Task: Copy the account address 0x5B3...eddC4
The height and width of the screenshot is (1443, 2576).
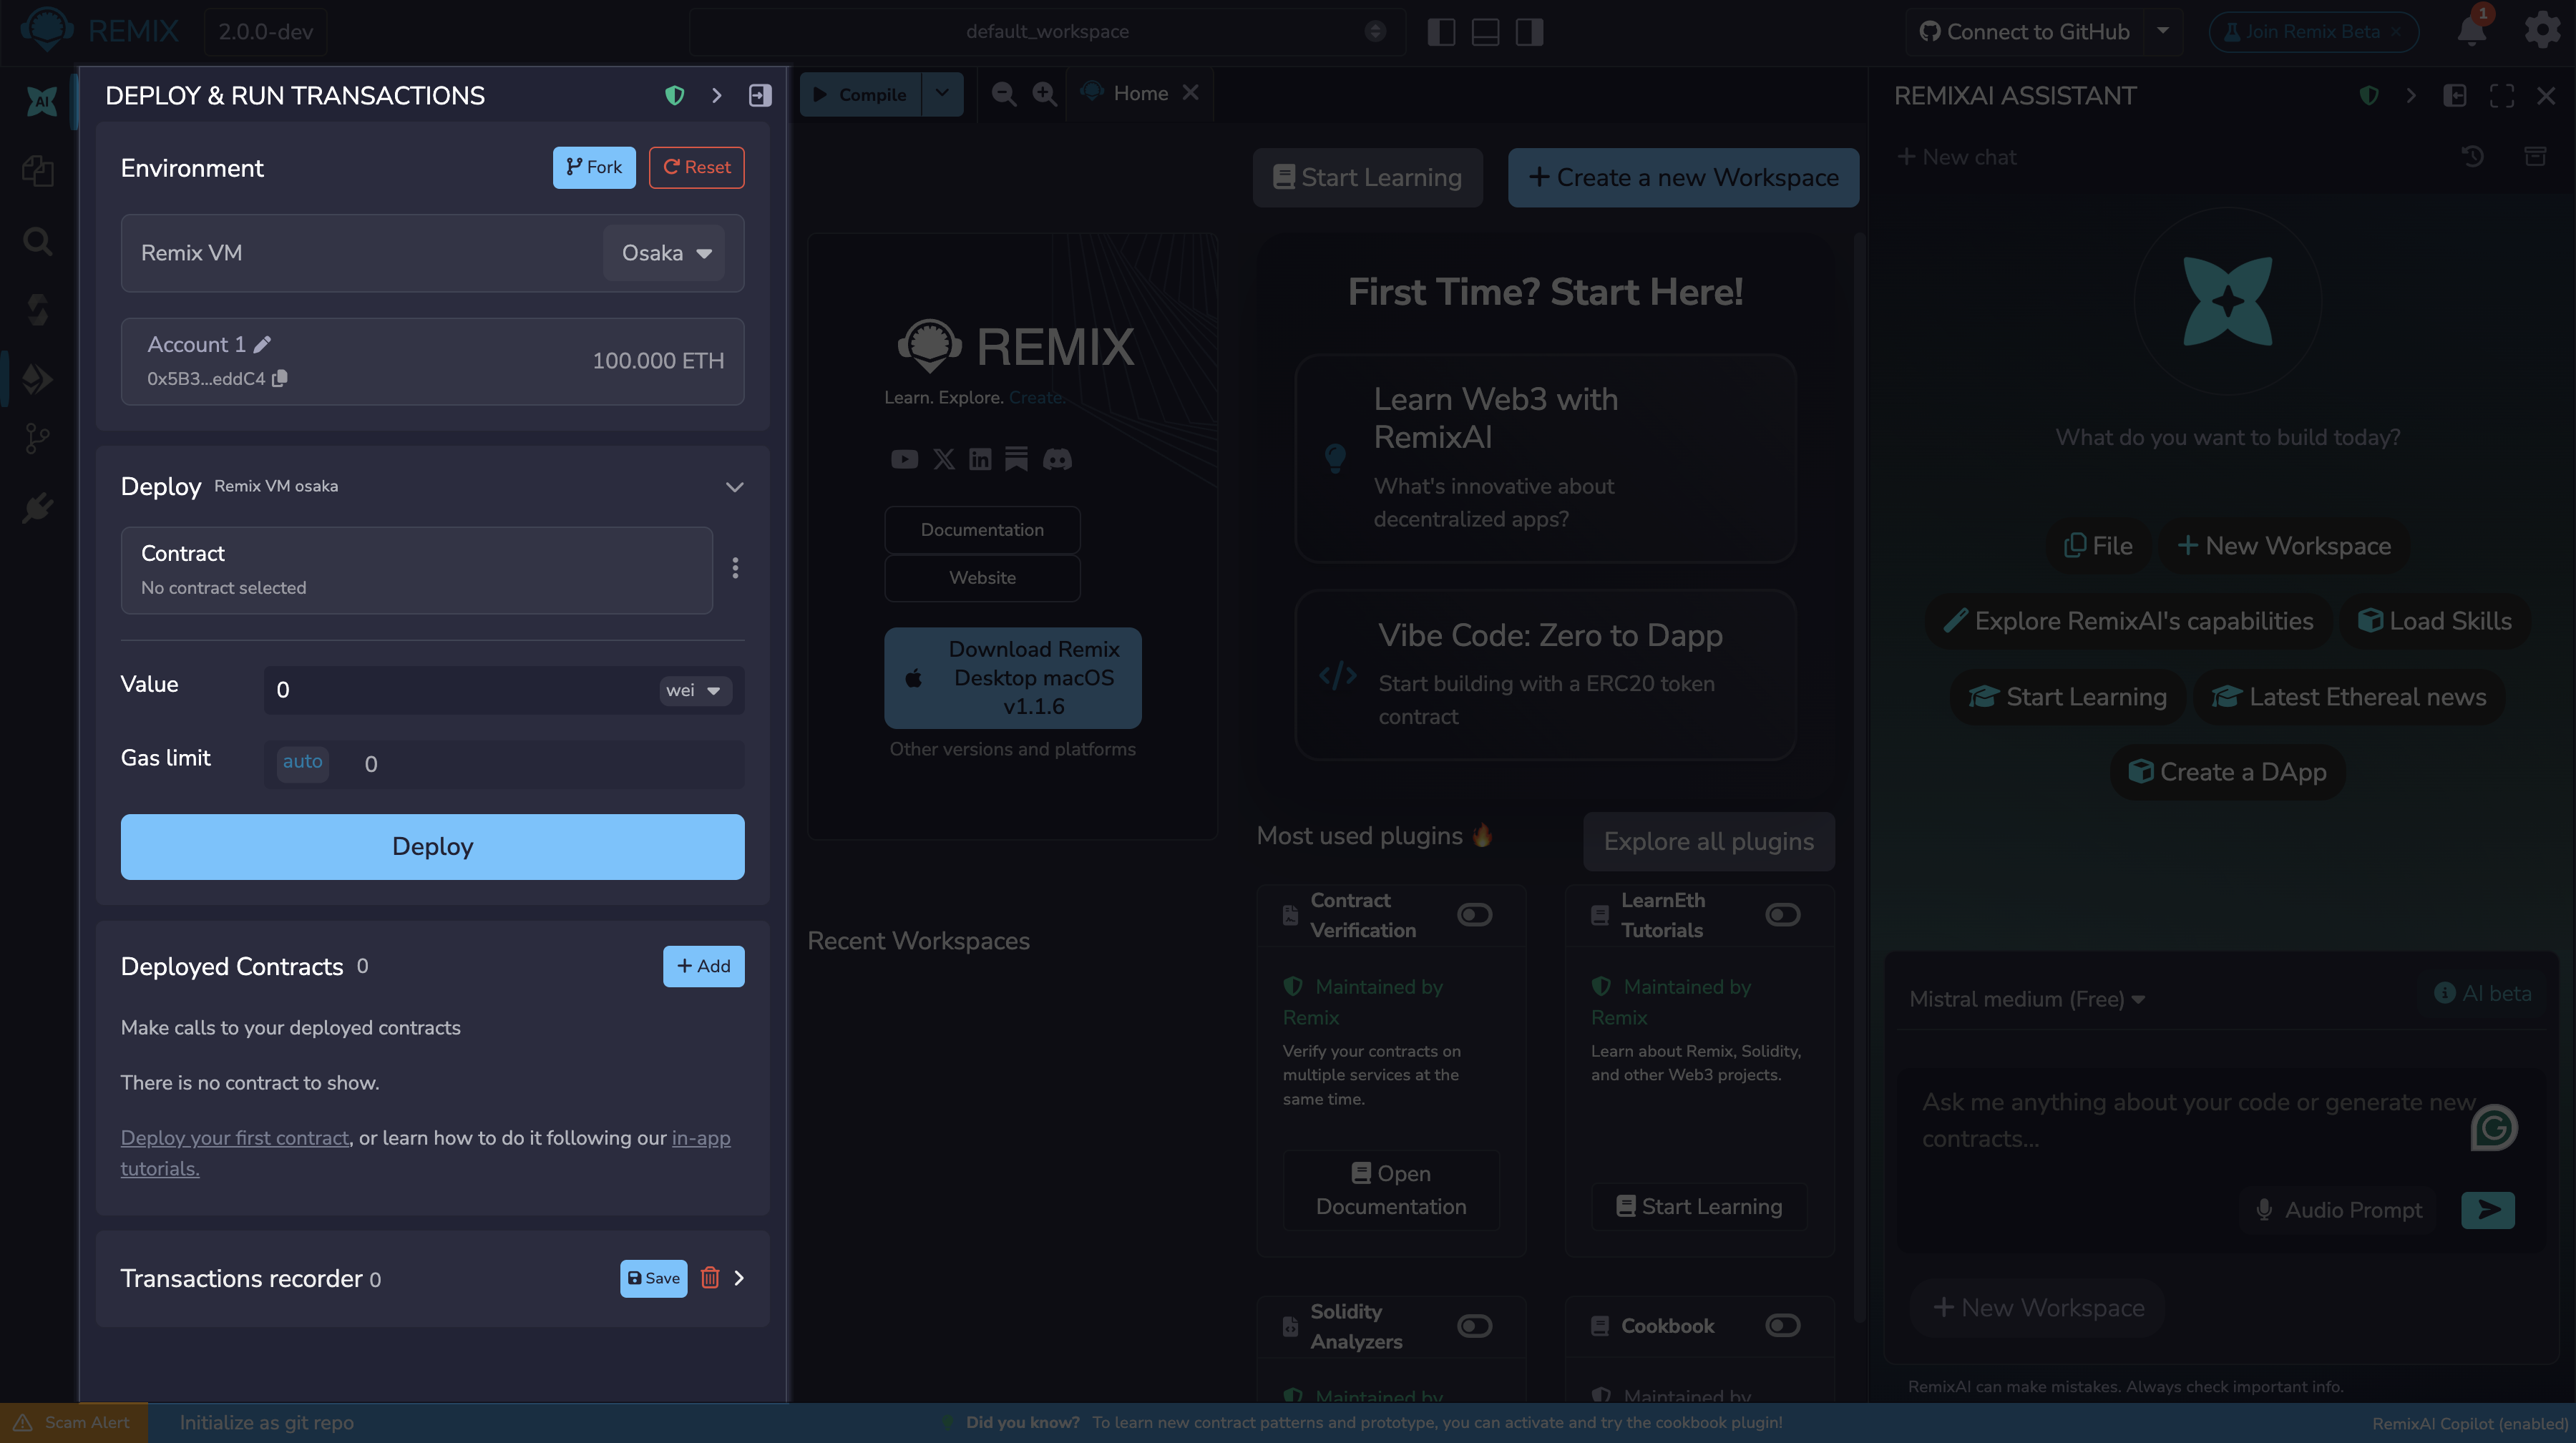Action: [x=280, y=378]
